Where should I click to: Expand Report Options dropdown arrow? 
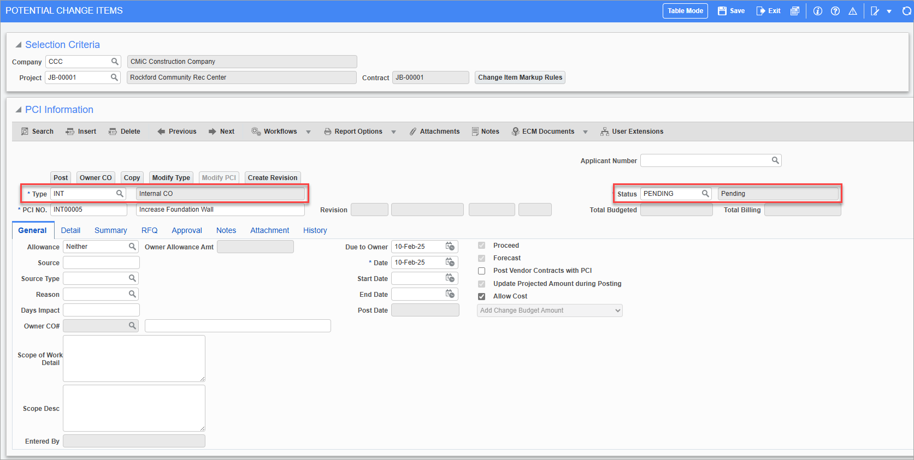point(394,132)
